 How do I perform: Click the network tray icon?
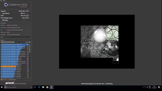click(145, 87)
